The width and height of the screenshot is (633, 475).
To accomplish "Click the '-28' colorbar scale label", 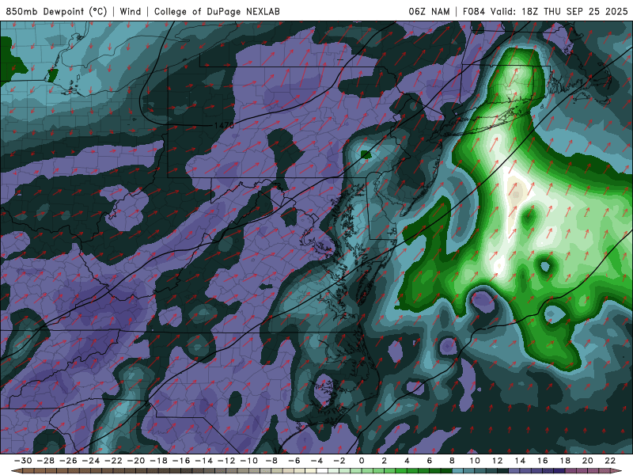I will point(46,461).
